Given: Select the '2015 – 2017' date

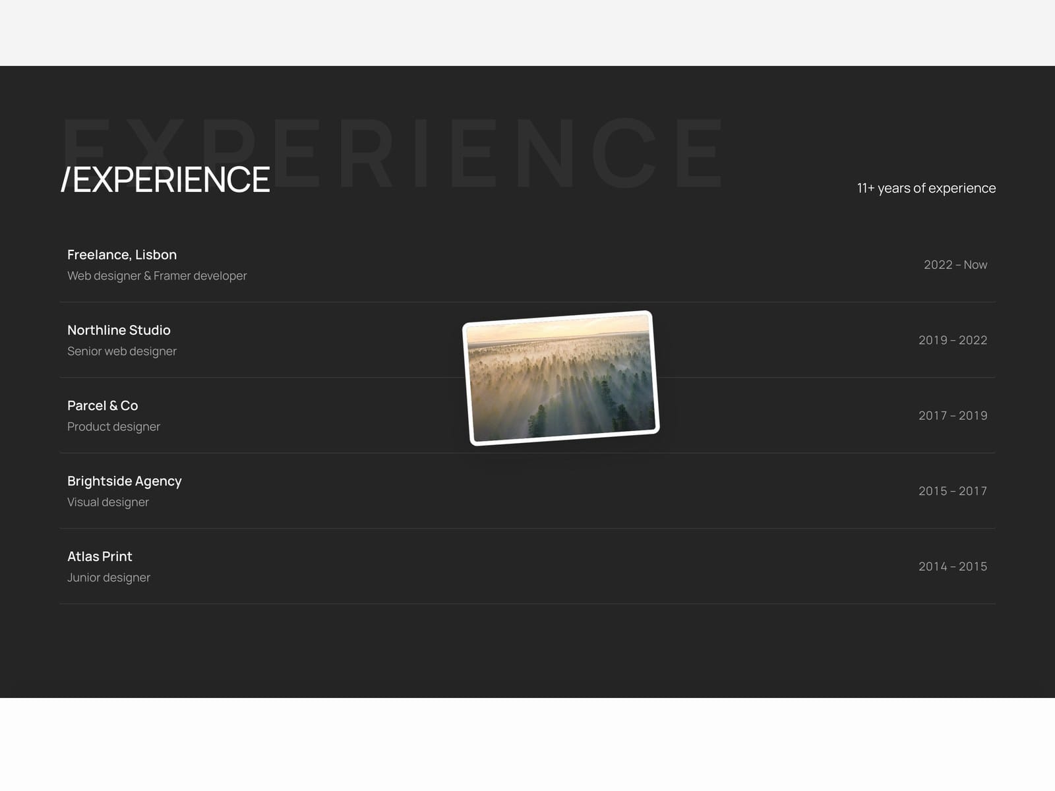Looking at the screenshot, I should (x=953, y=491).
